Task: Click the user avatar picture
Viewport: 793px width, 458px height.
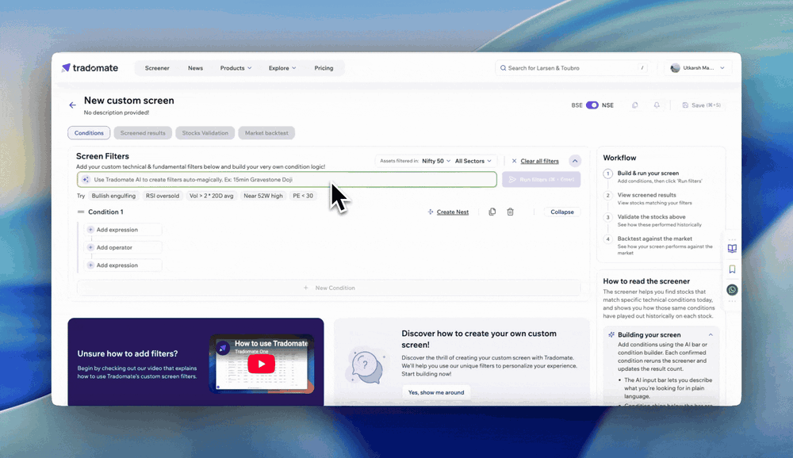Action: pos(675,67)
